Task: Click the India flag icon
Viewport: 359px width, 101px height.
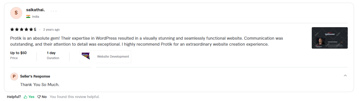Action: pos(28,17)
